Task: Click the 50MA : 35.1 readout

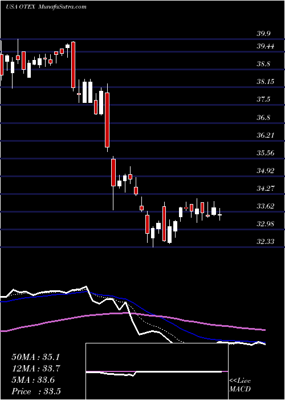Action: pyautogui.click(x=36, y=357)
